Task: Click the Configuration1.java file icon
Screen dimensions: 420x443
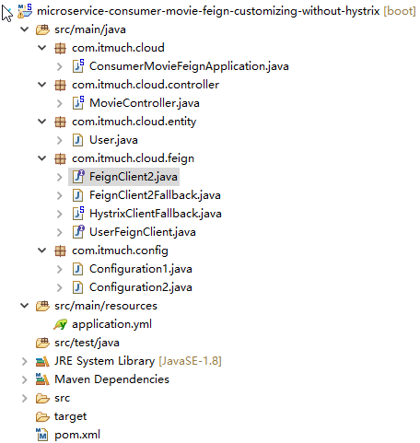Action: [x=77, y=269]
